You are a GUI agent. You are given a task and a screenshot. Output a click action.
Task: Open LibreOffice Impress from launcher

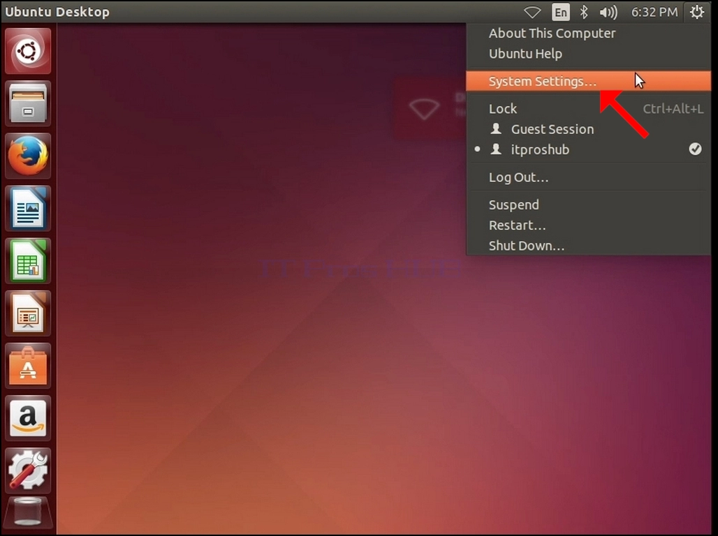click(x=28, y=313)
